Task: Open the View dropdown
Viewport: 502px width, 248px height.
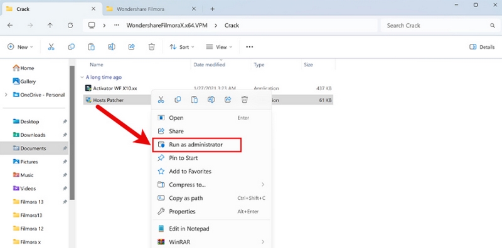Action: tap(219, 47)
